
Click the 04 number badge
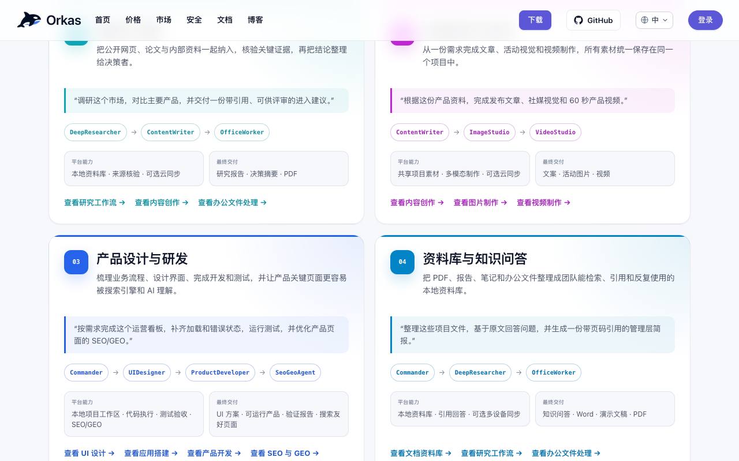point(402,262)
